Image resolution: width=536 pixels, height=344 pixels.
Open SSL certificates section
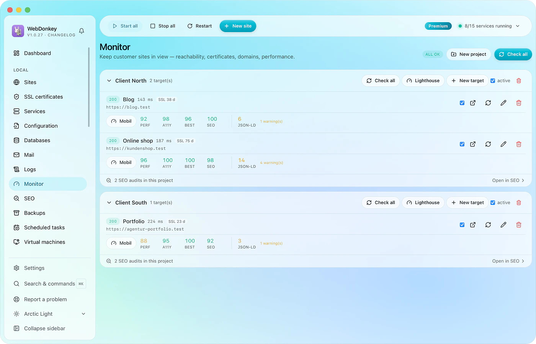(x=48, y=97)
